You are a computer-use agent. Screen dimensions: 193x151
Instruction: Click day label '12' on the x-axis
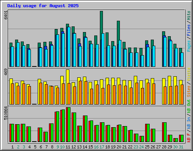tap(74, 147)
